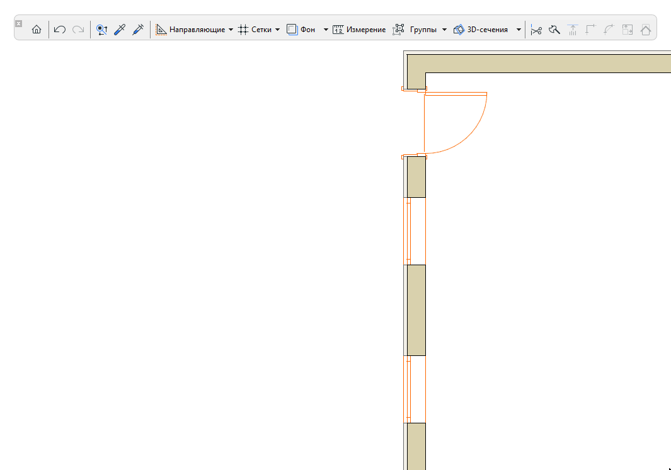Image resolution: width=671 pixels, height=470 pixels.
Task: Click the Группы toolbar item
Action: pos(420,29)
